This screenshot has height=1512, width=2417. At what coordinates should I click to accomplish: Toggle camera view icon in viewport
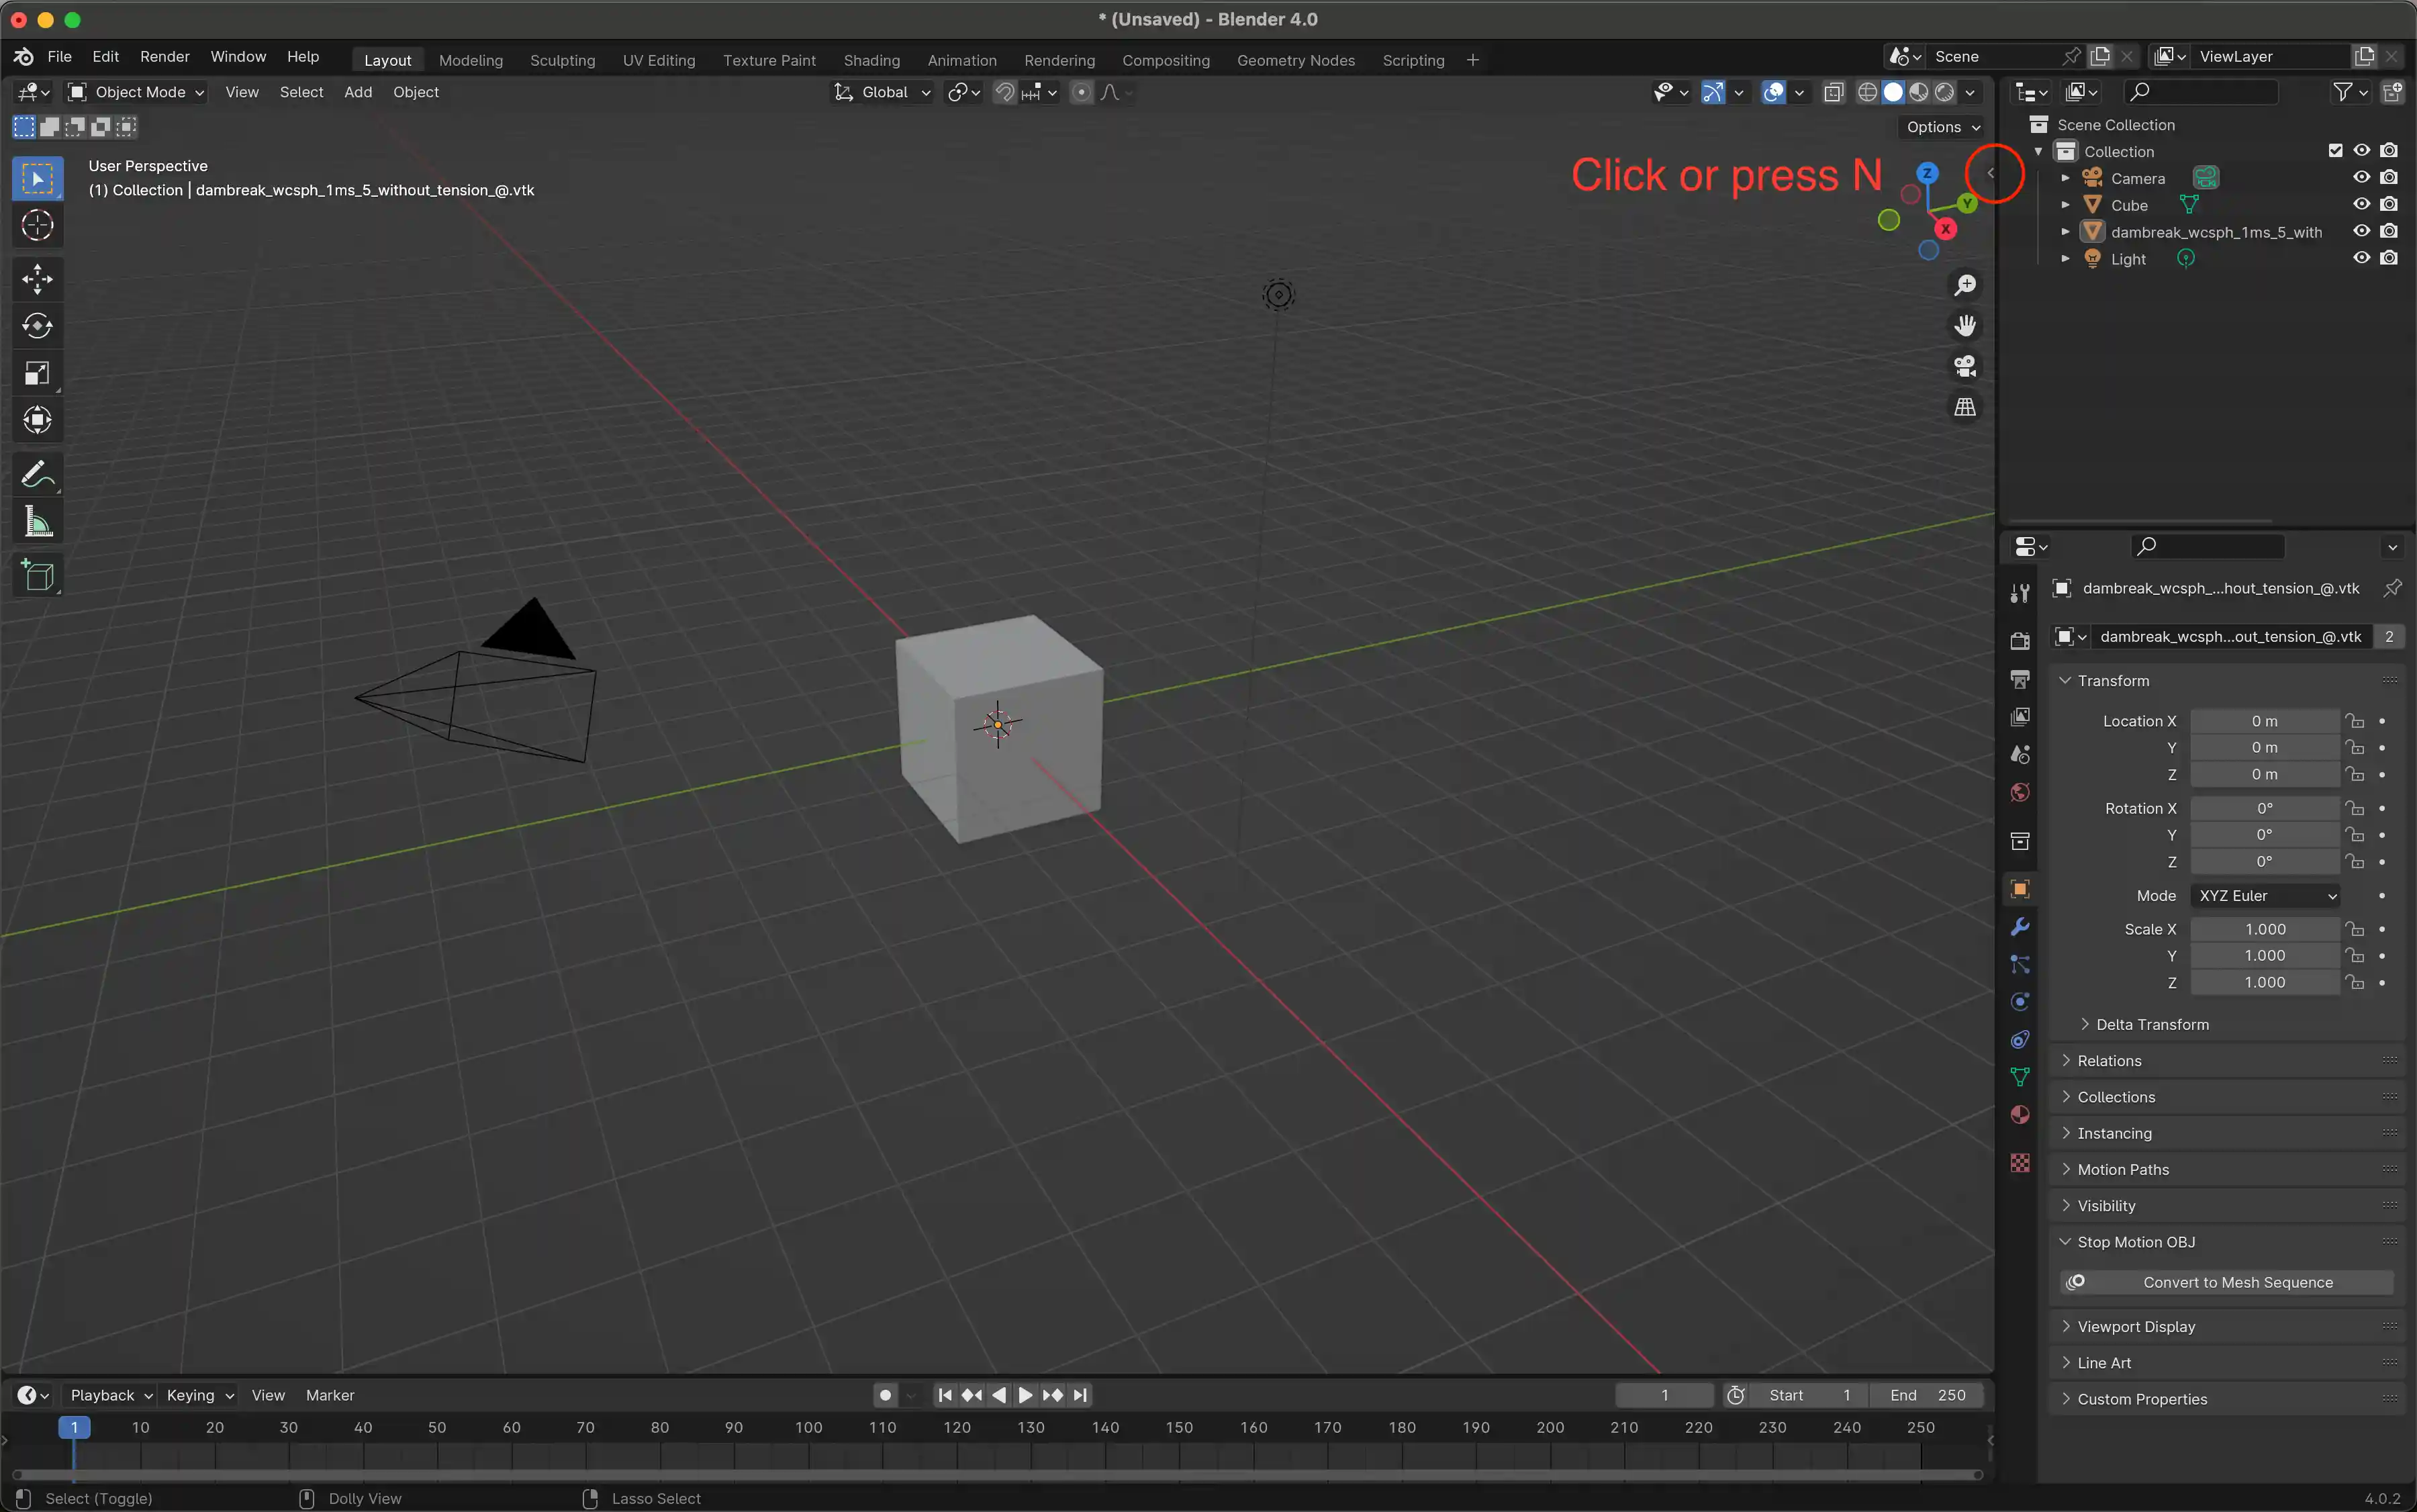(x=1965, y=367)
